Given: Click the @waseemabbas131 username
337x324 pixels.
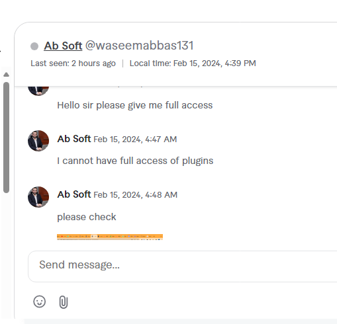Looking at the screenshot, I should (x=139, y=46).
